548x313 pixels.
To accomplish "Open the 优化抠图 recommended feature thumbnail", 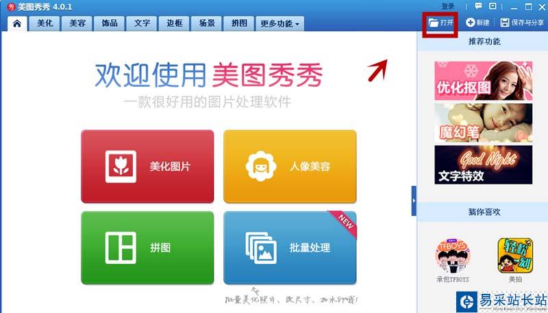I will pyautogui.click(x=484, y=81).
